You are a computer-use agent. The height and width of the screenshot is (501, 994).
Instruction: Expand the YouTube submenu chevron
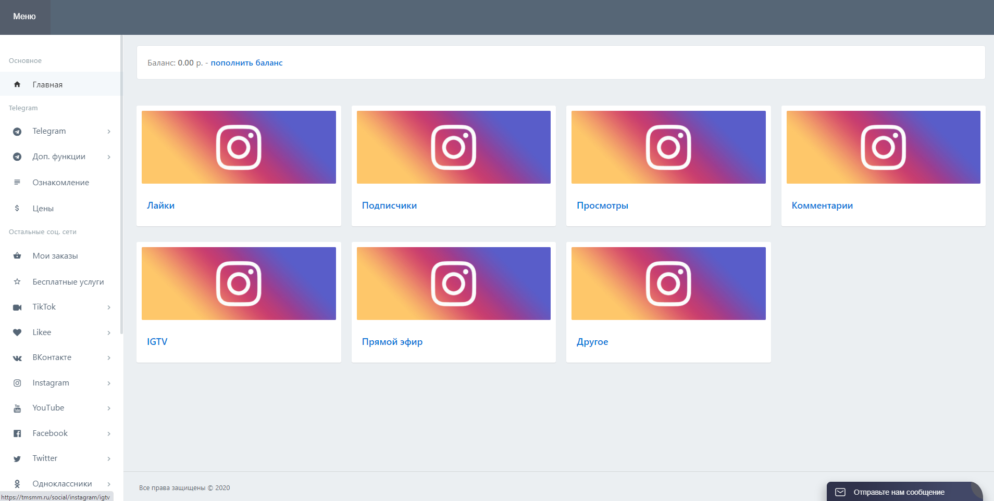(109, 408)
